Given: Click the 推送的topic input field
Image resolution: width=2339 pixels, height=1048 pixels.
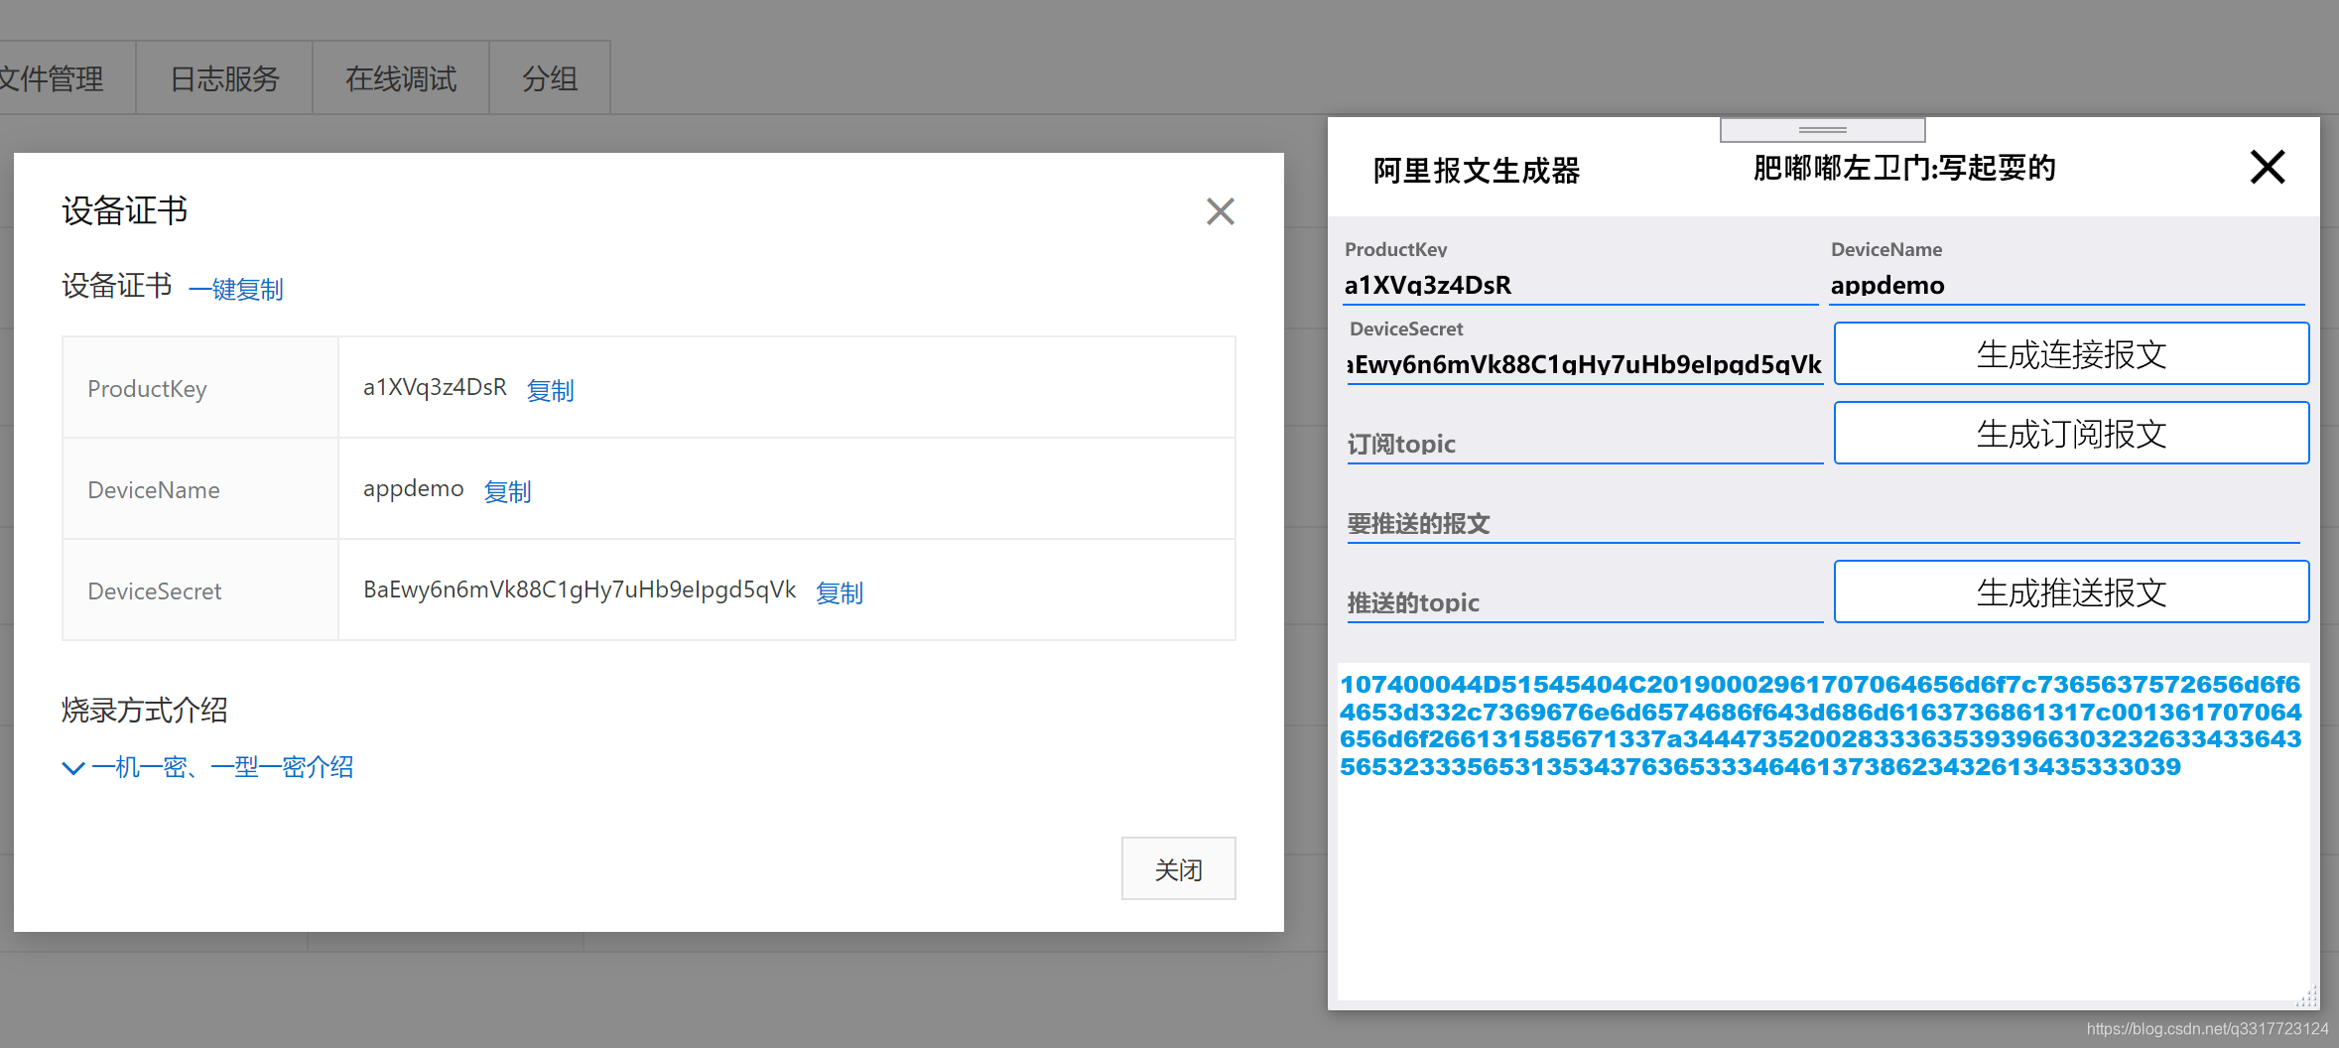Looking at the screenshot, I should pyautogui.click(x=1585, y=602).
